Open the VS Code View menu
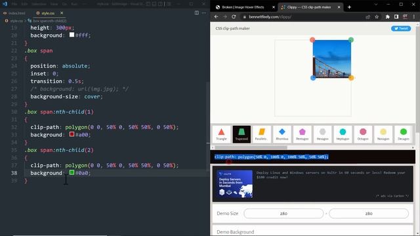This screenshot has height=236, width=420. (x=54, y=4)
